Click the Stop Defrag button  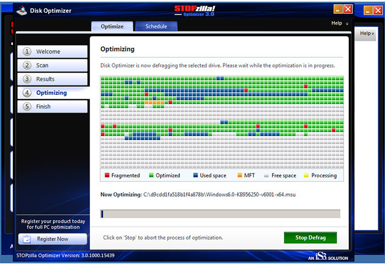coord(310,237)
